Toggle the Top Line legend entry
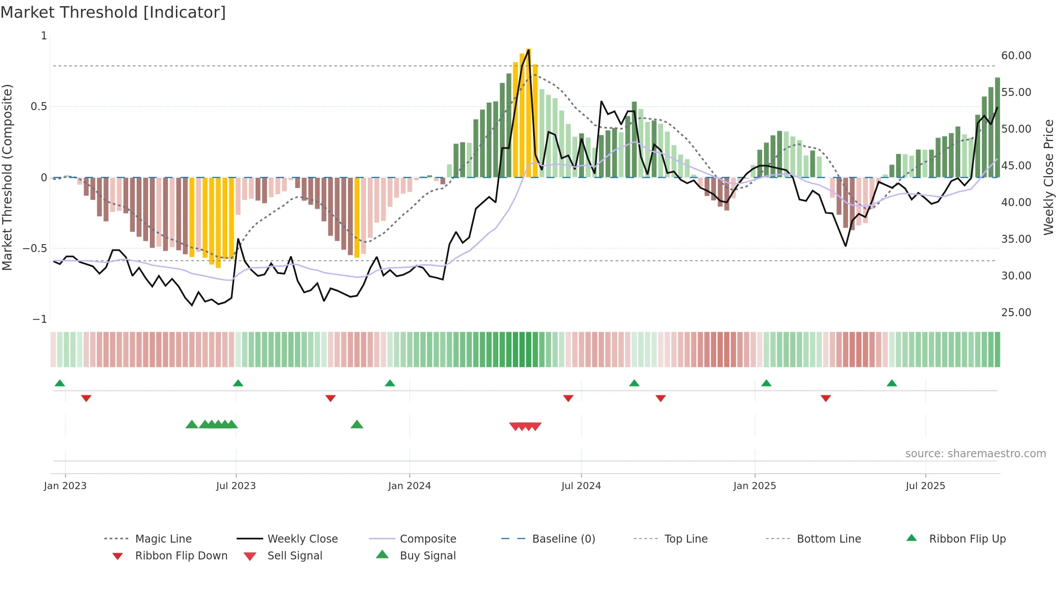 670,539
